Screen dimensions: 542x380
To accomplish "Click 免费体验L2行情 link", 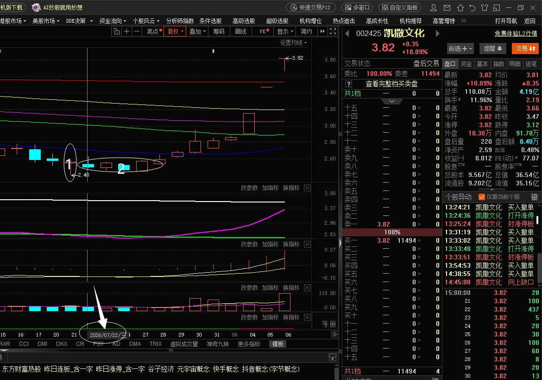I will point(516,33).
